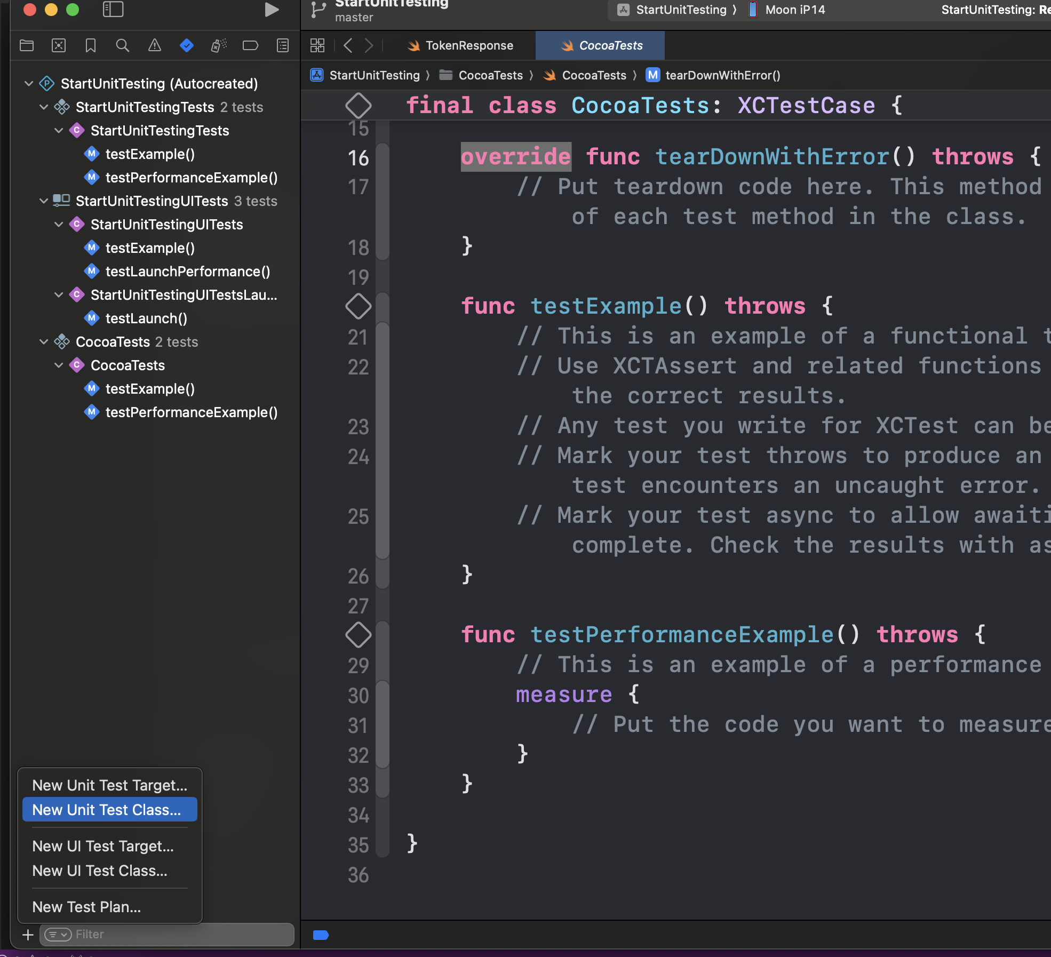Click the master branch label
The height and width of the screenshot is (957, 1051).
[354, 18]
